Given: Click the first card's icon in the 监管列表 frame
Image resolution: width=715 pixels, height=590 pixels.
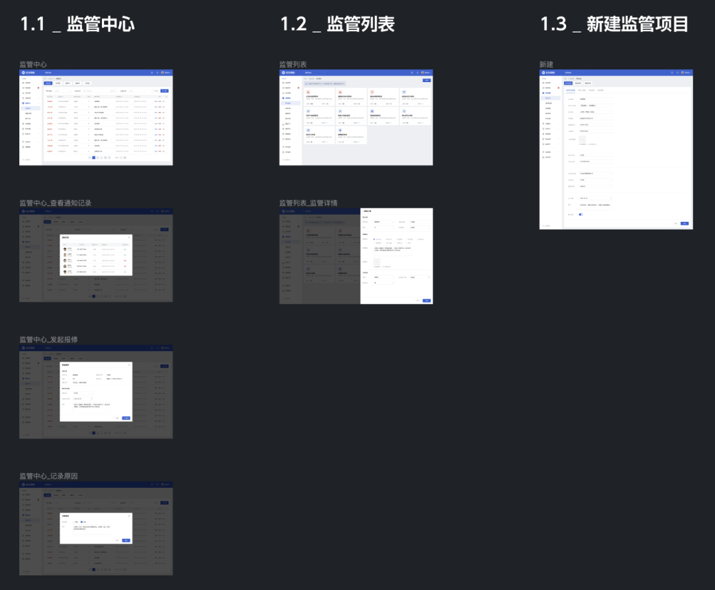Looking at the screenshot, I should coord(308,91).
